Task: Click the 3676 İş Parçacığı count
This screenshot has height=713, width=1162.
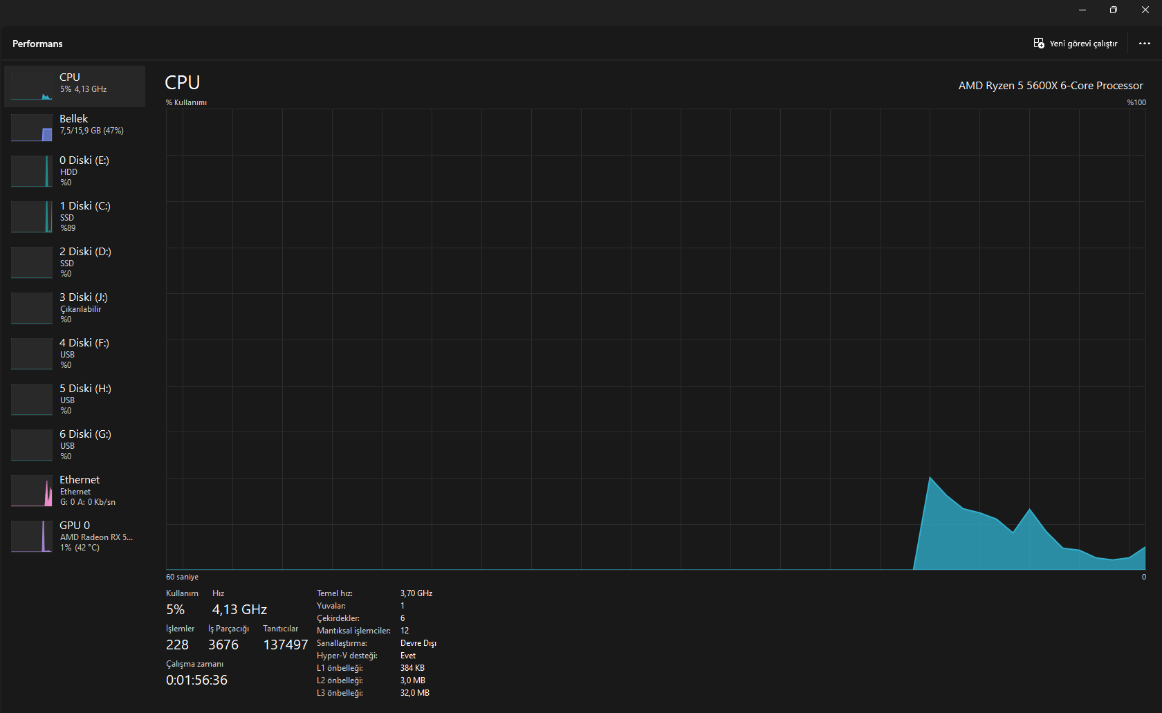Action: point(223,645)
